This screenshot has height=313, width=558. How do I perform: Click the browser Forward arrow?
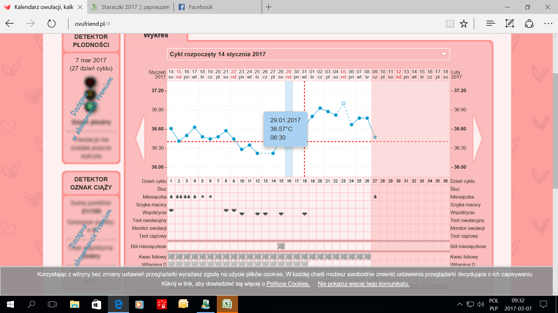pos(30,24)
